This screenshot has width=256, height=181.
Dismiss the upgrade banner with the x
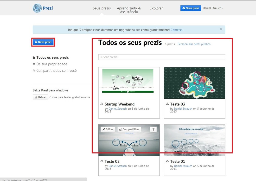221,29
